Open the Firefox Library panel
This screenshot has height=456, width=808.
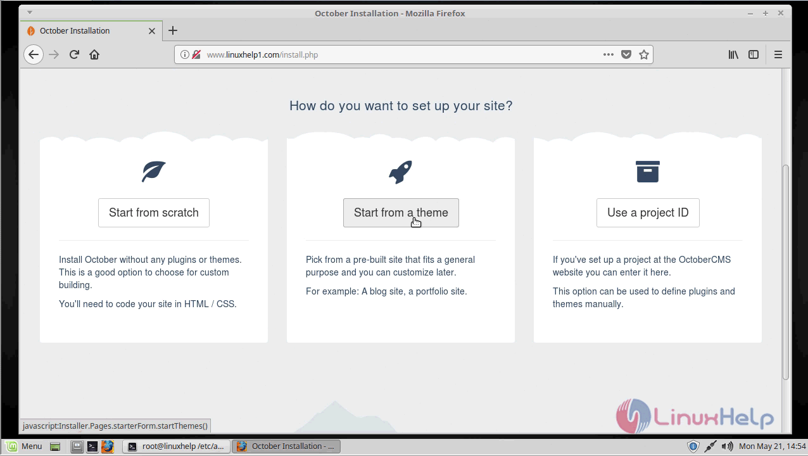(x=733, y=54)
